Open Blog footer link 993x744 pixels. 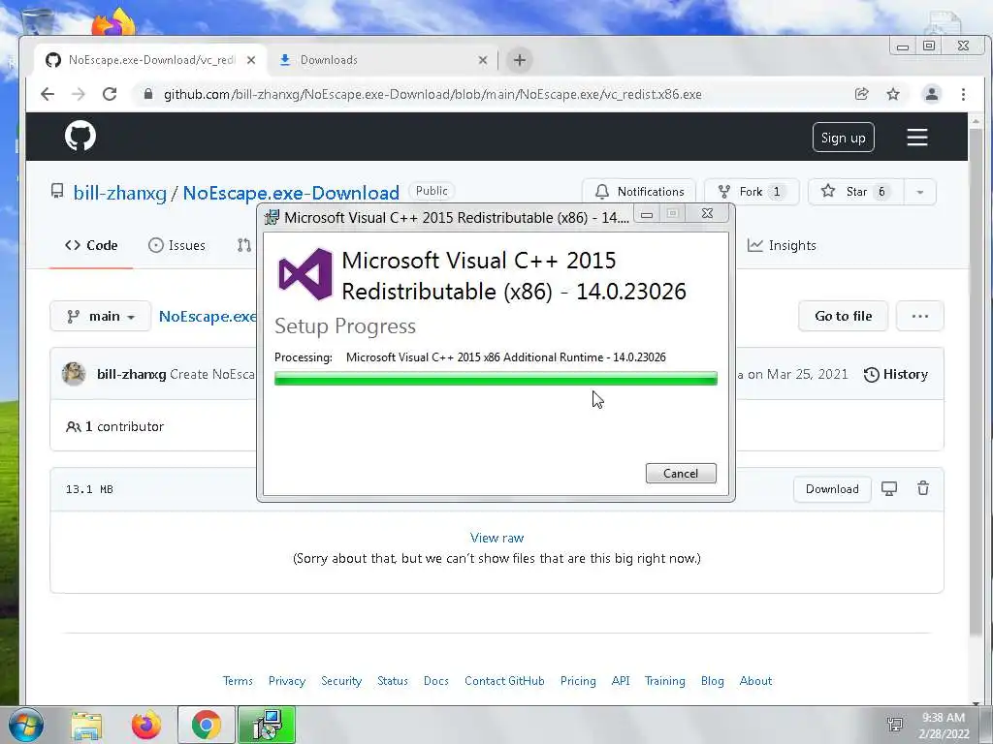pos(713,681)
